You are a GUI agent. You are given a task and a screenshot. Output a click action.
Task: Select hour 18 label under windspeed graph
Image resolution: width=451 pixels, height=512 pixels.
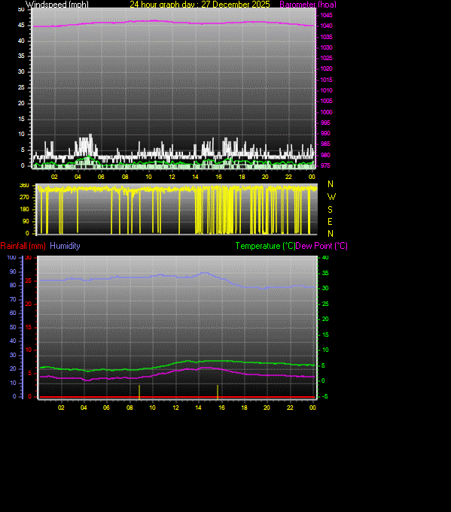click(x=242, y=177)
